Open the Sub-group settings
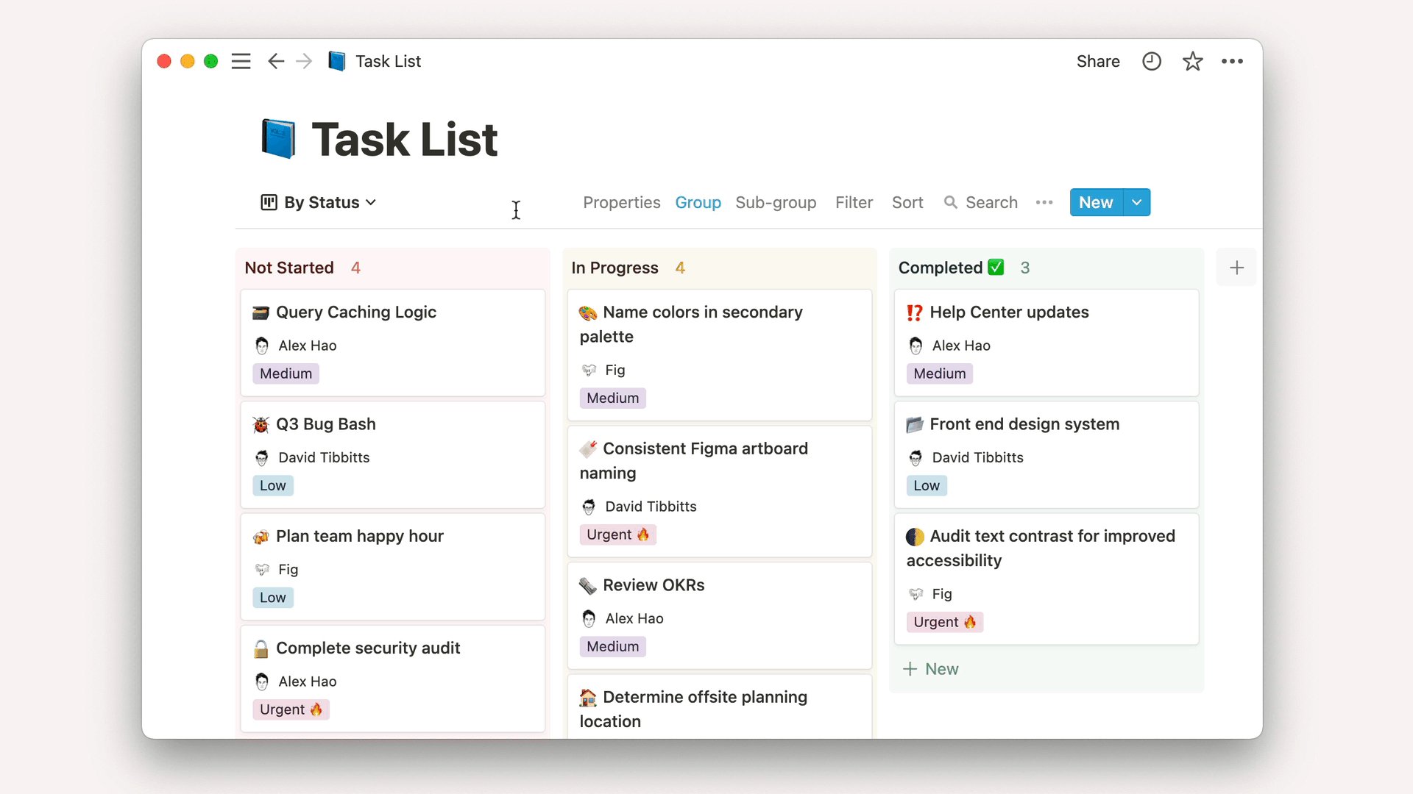 [x=776, y=202]
